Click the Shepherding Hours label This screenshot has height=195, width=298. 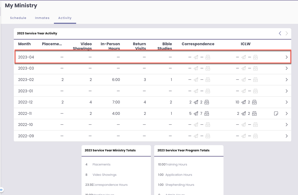tap(180, 185)
